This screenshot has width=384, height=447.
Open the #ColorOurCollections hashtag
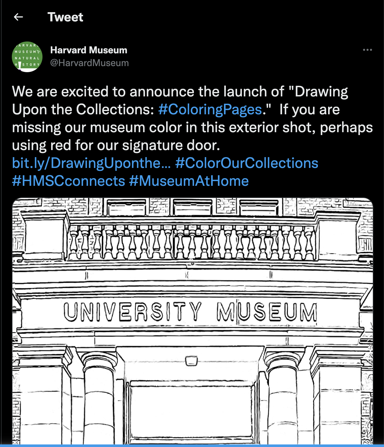pyautogui.click(x=247, y=163)
